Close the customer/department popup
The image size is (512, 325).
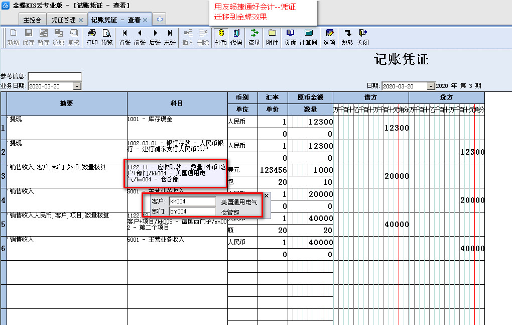pos(267,195)
